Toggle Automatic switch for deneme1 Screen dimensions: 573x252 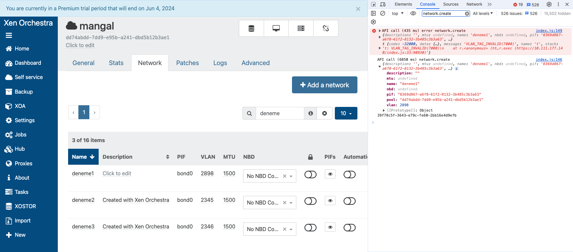[x=349, y=174]
